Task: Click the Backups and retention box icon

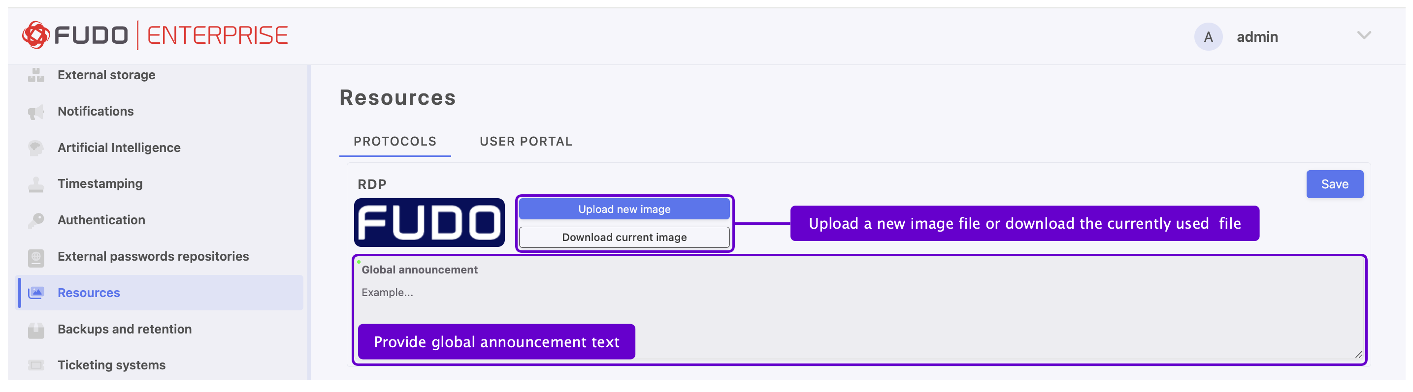Action: (35, 330)
